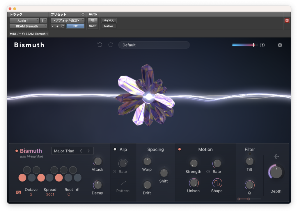The height and width of the screenshot is (212, 298).
Task: Click the Motion Strength knob
Action: (x=194, y=163)
